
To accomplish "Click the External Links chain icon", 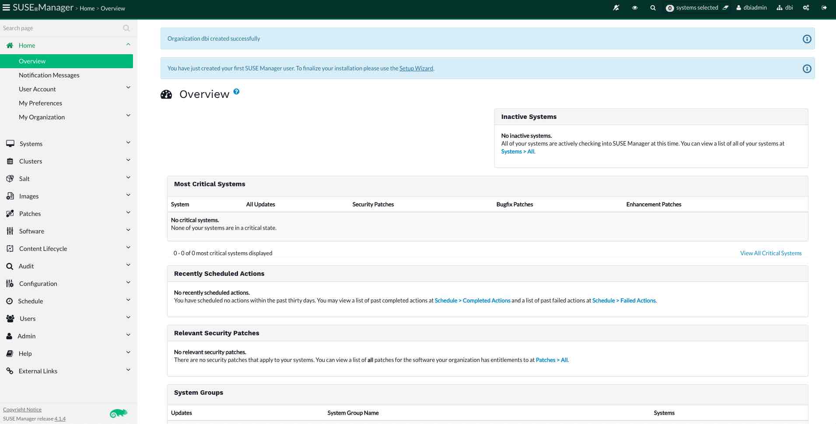I will point(10,371).
